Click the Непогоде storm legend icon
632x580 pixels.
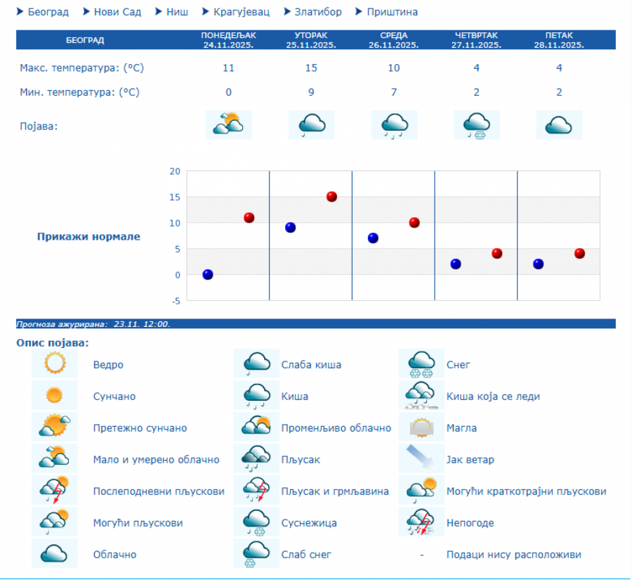(421, 522)
